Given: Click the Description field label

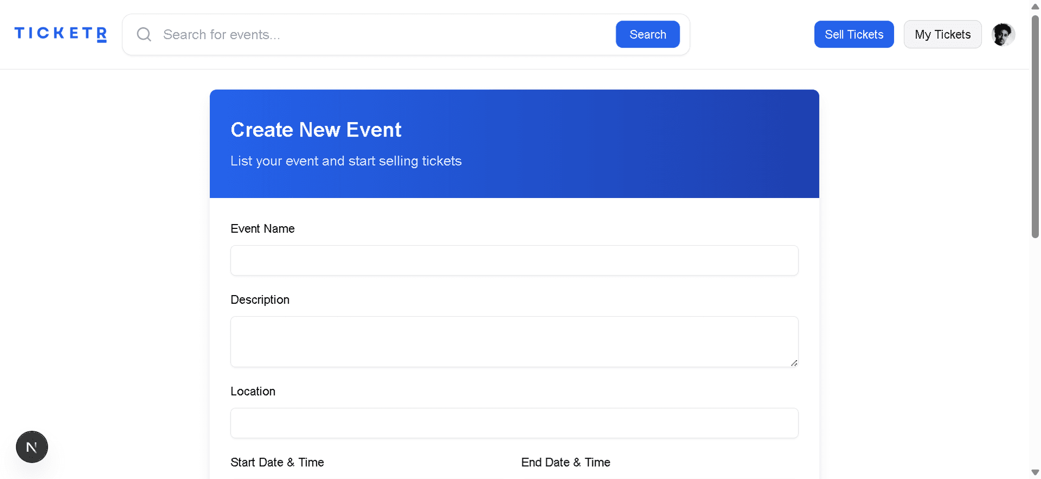Looking at the screenshot, I should tap(260, 300).
